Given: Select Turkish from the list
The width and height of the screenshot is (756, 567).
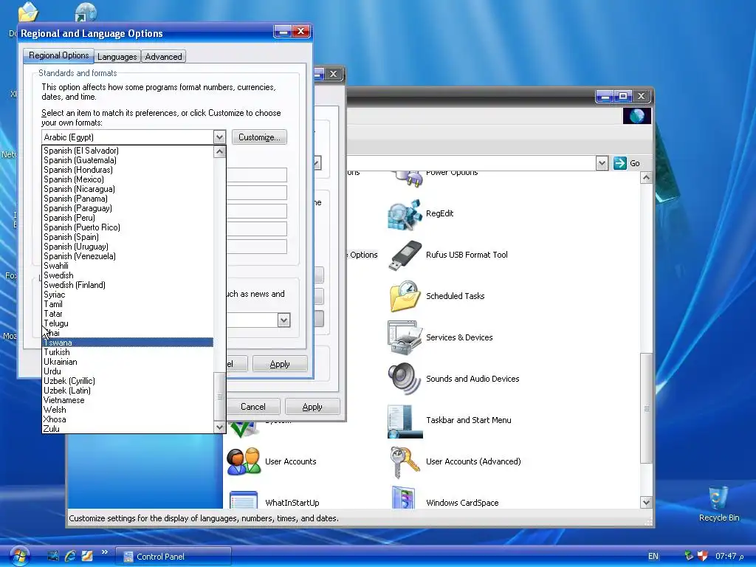Looking at the screenshot, I should coord(128,352).
